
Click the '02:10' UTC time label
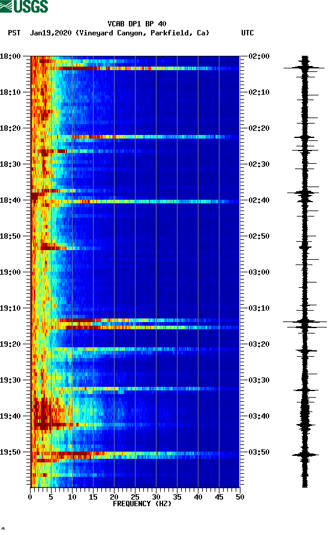tap(259, 92)
